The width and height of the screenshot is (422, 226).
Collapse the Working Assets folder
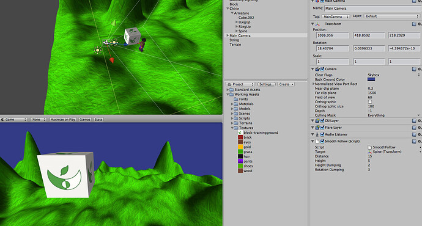pyautogui.click(x=228, y=95)
